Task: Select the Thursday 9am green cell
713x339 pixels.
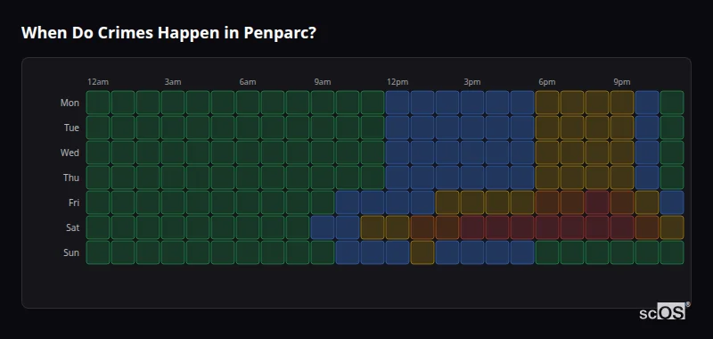Action: click(323, 178)
